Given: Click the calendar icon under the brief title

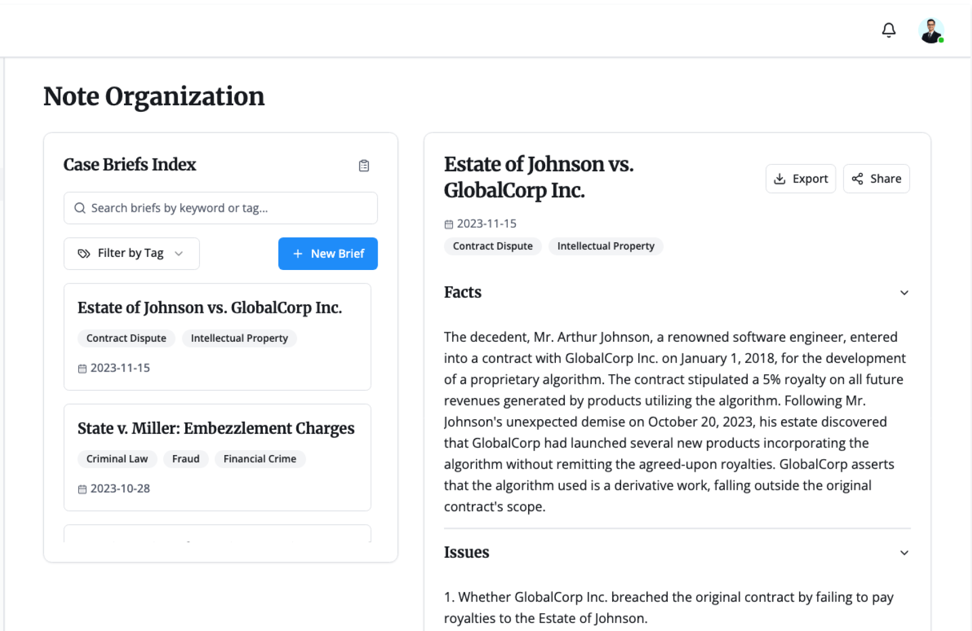Looking at the screenshot, I should tap(449, 224).
